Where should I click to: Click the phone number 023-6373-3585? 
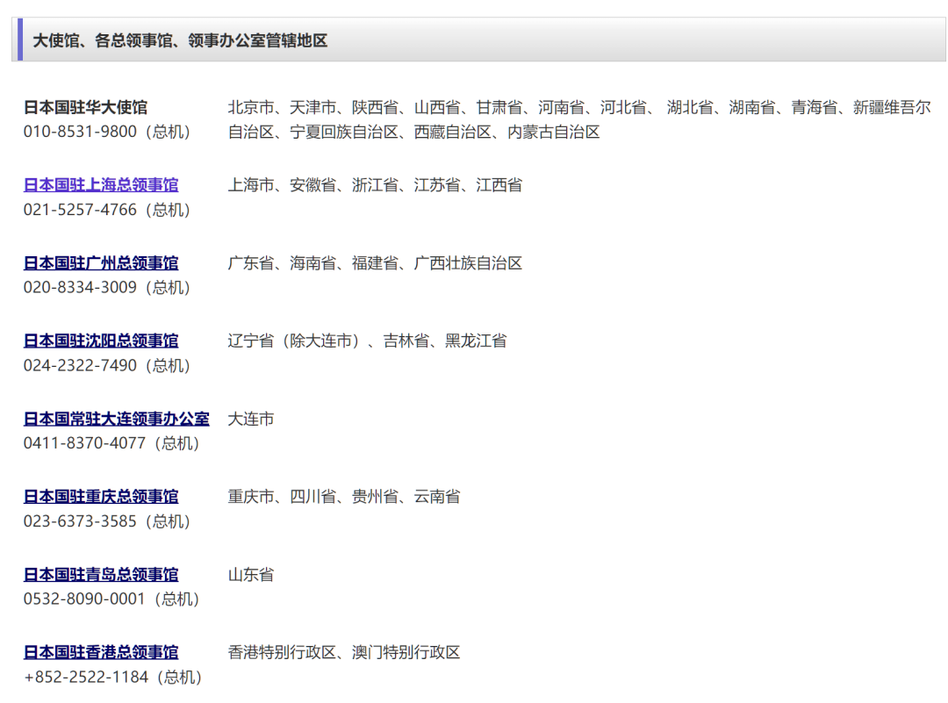(x=81, y=521)
